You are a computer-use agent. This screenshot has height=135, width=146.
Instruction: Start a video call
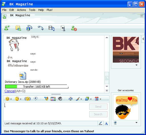click(x=29, y=28)
